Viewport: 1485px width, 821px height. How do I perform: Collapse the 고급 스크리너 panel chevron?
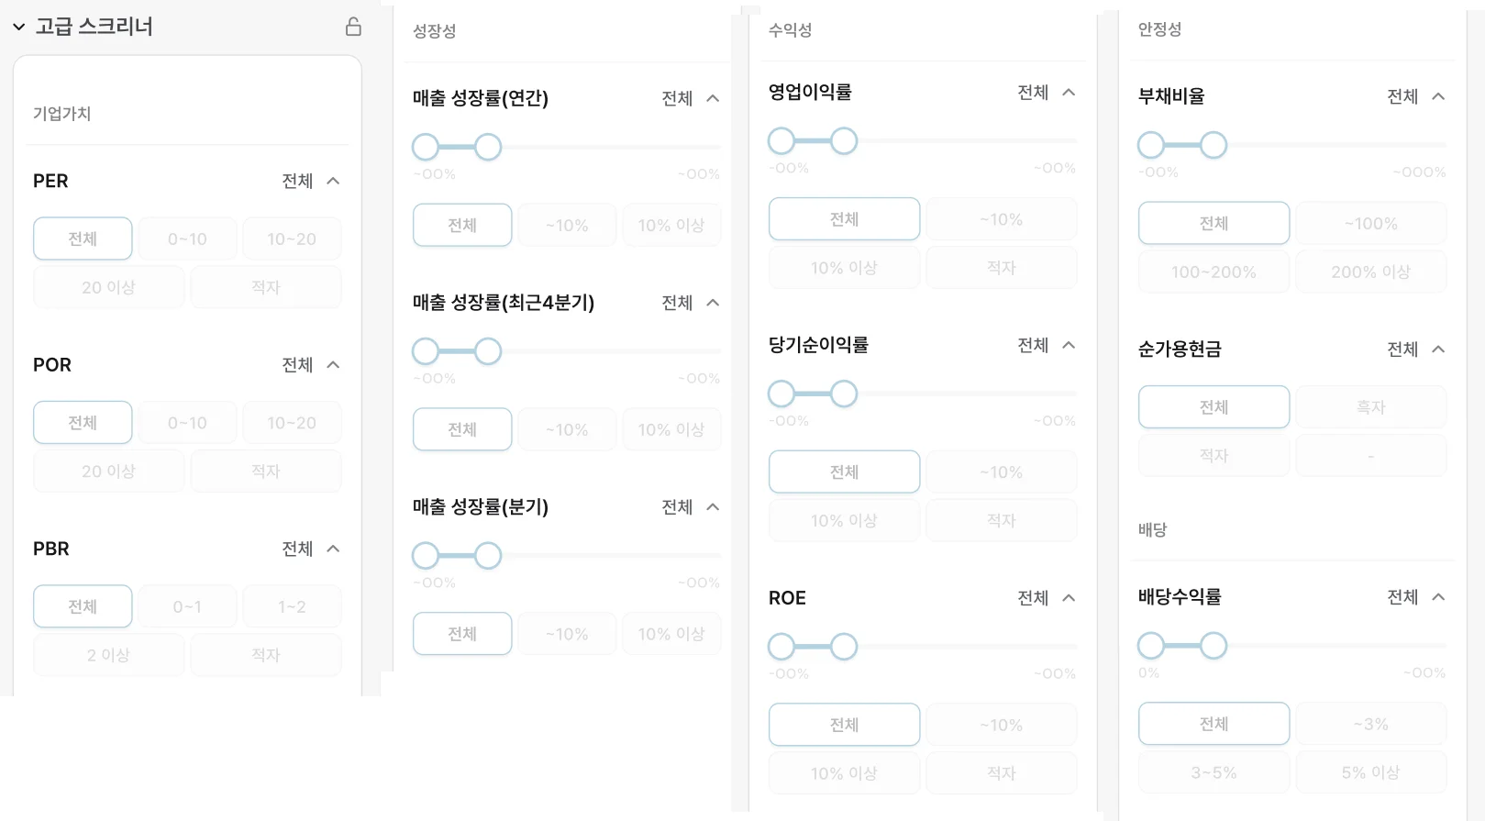(x=18, y=28)
